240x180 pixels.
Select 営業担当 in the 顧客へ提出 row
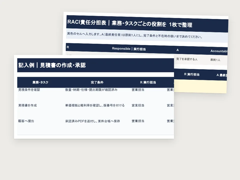tap(138, 121)
